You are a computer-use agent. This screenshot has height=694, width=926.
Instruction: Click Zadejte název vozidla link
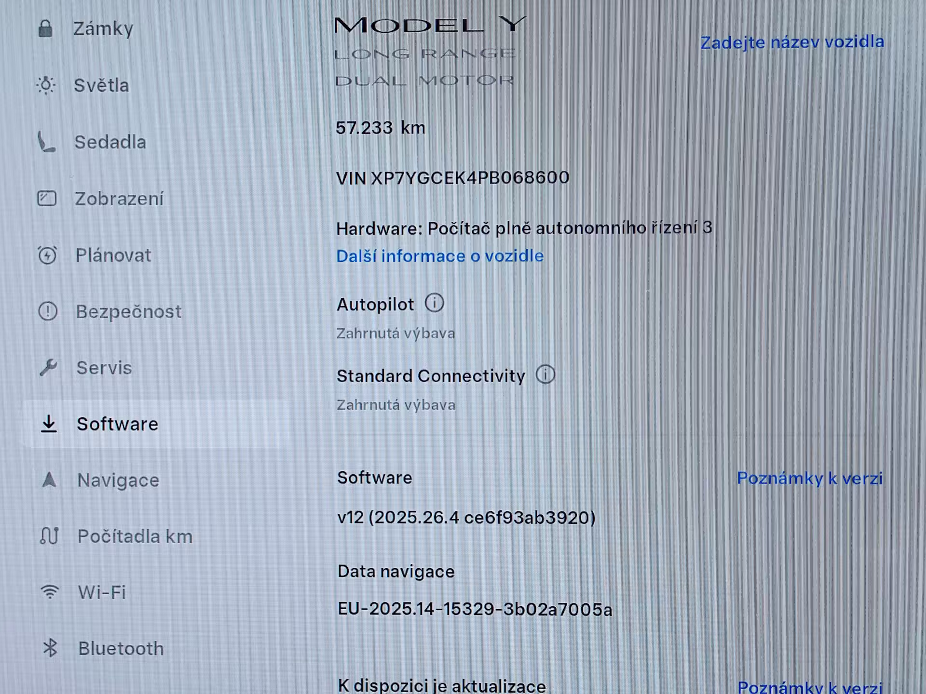792,42
